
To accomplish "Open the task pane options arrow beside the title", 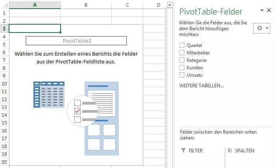I will [262, 10].
